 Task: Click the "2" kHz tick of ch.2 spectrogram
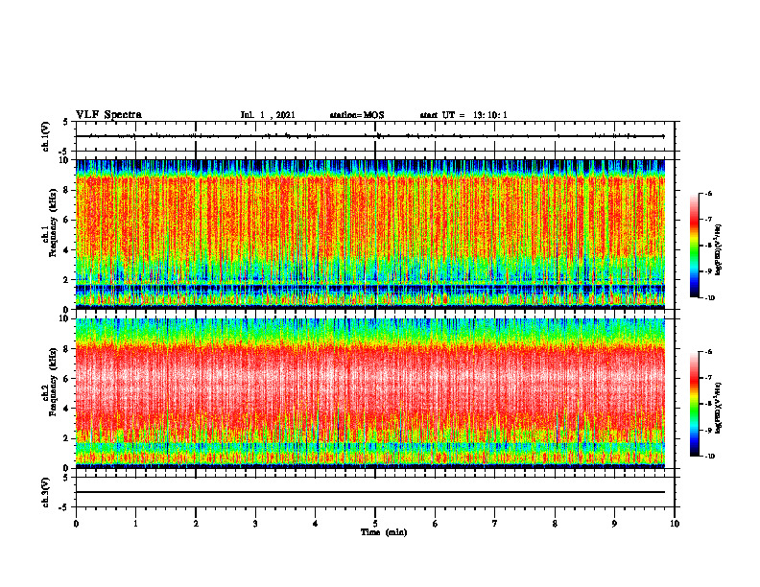pos(66,438)
